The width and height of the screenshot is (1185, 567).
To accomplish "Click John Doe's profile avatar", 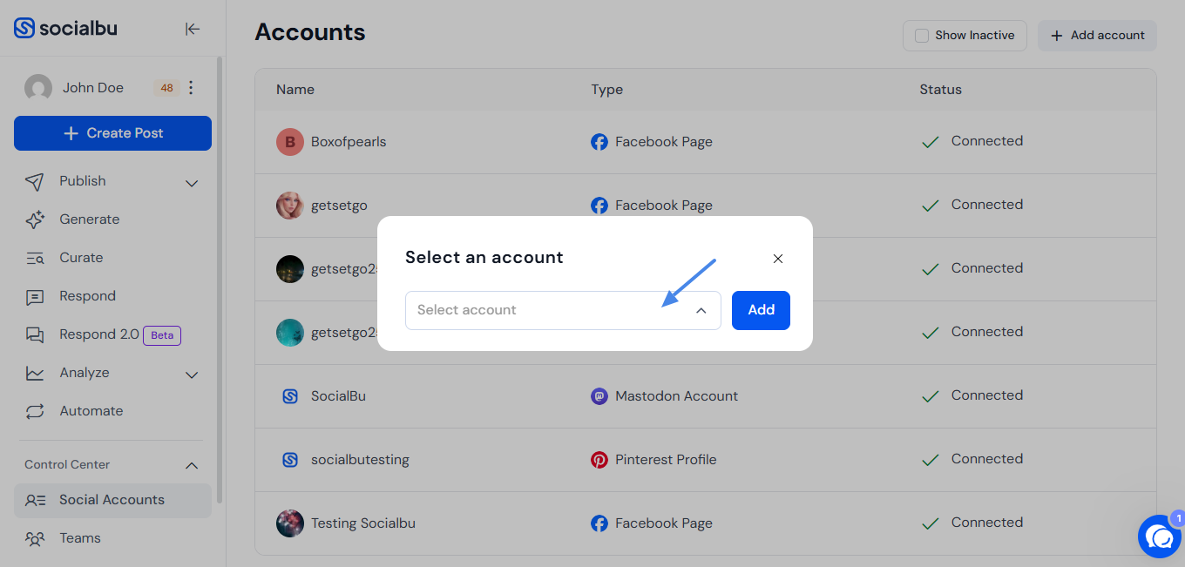I will point(38,88).
